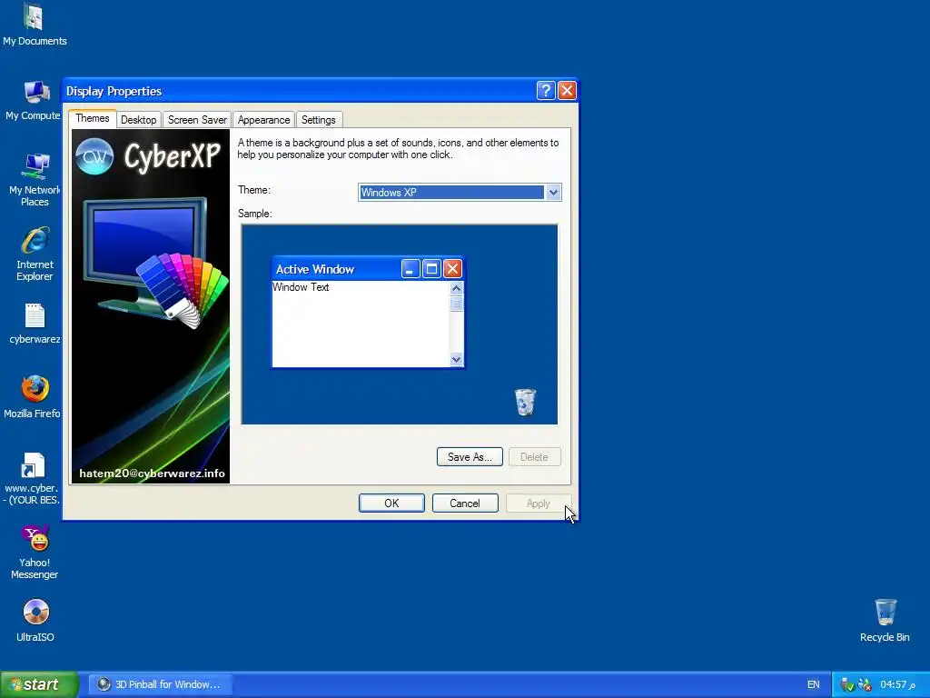Click Window Text in the sample
Screen dimensions: 930x698
pyautogui.click(x=301, y=287)
